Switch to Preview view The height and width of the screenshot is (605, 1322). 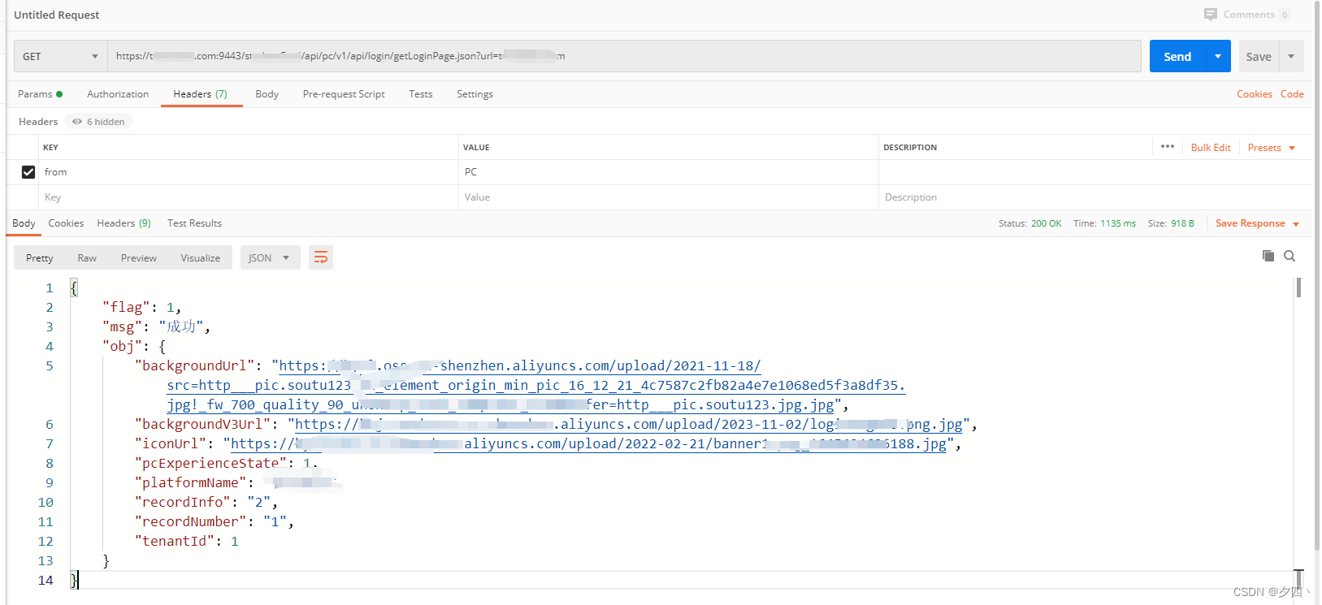tap(139, 258)
